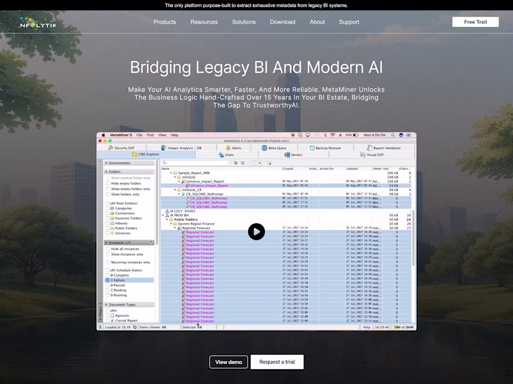The height and width of the screenshot is (384, 513).
Task: Expand the IK LGCV XI3001 environment
Action: coord(164,211)
